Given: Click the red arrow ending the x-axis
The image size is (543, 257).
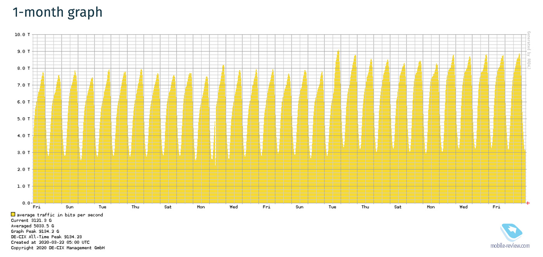Looking at the screenshot, I should (x=528, y=203).
